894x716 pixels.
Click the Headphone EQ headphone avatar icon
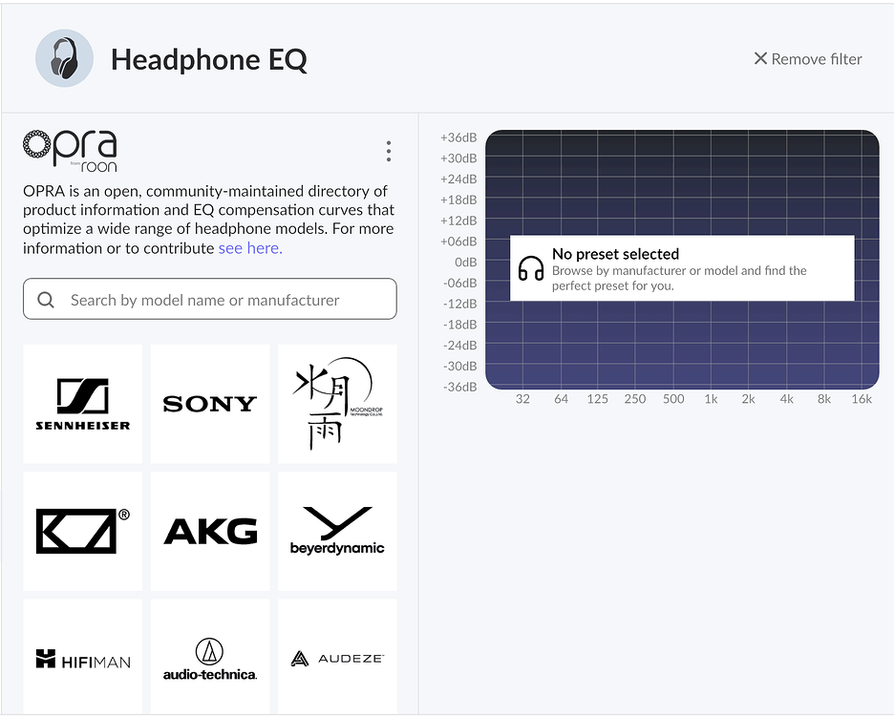(64, 58)
